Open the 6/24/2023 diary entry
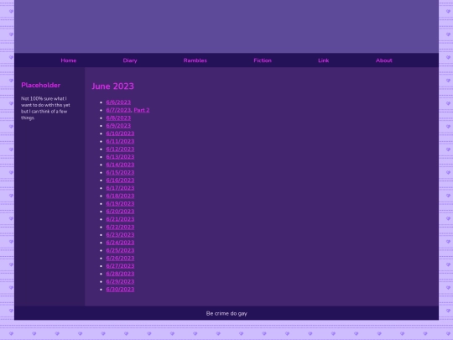This screenshot has height=340, width=453. (x=120, y=243)
